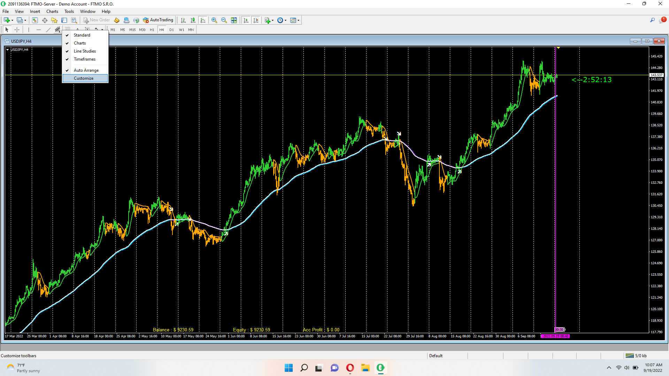Screen dimensions: 669x376
Task: Select the line chart icon
Action: coord(203,20)
